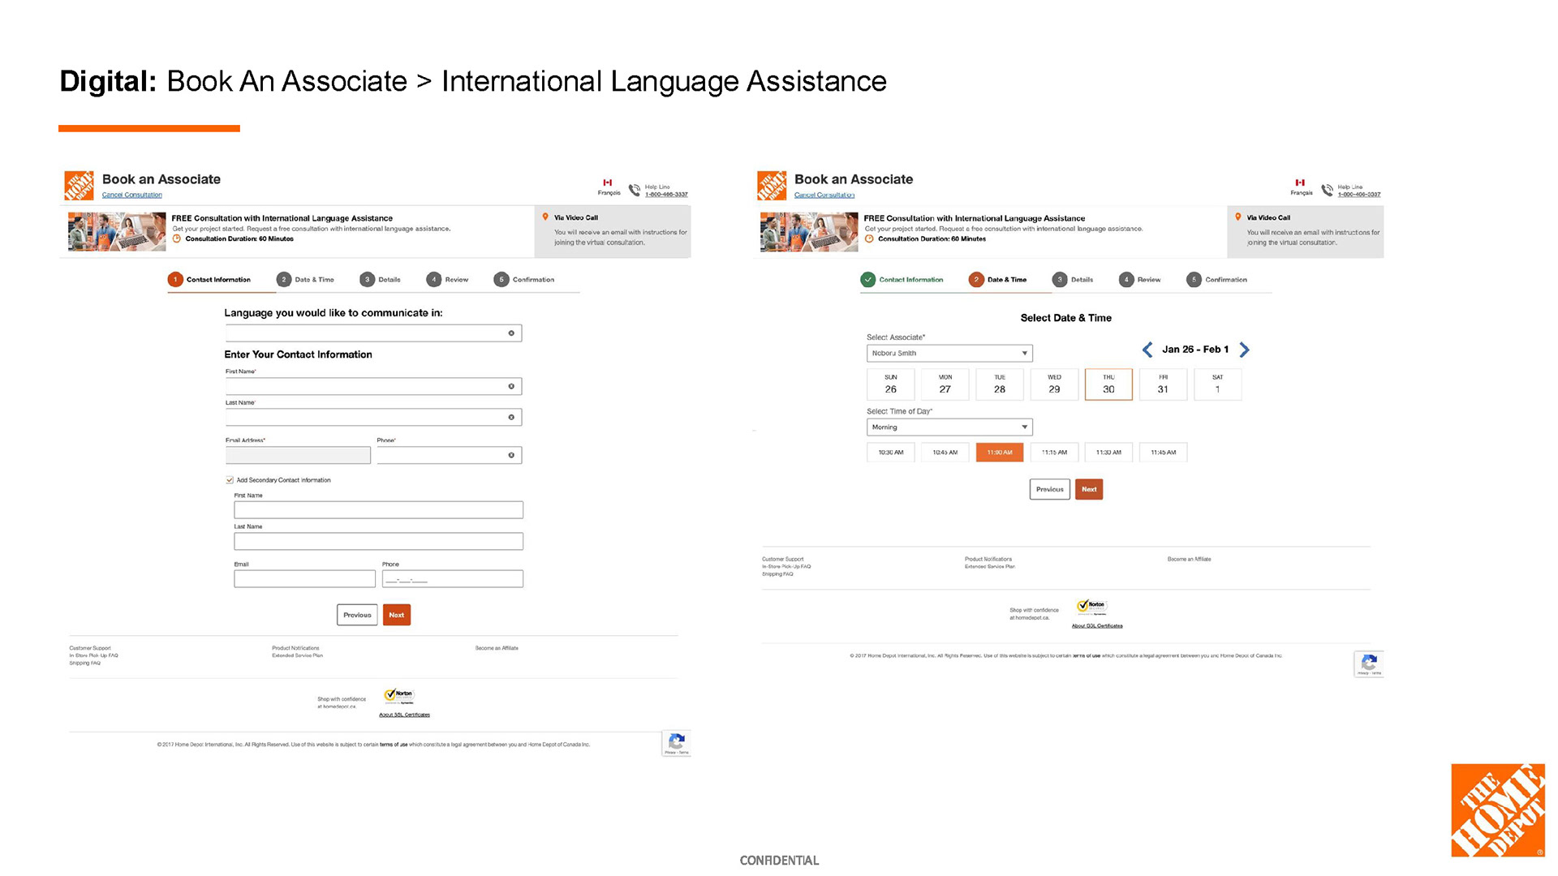Open the communication language dropdown
Screen dimensions: 1558x876
point(373,333)
